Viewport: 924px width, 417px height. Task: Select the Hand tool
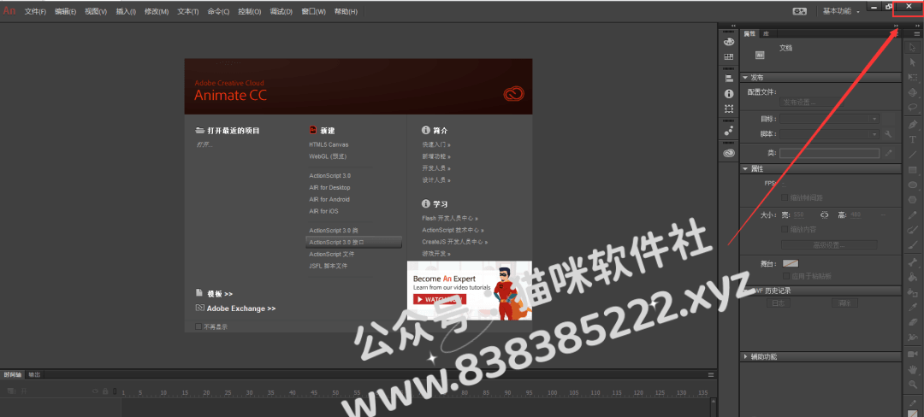[x=913, y=369]
